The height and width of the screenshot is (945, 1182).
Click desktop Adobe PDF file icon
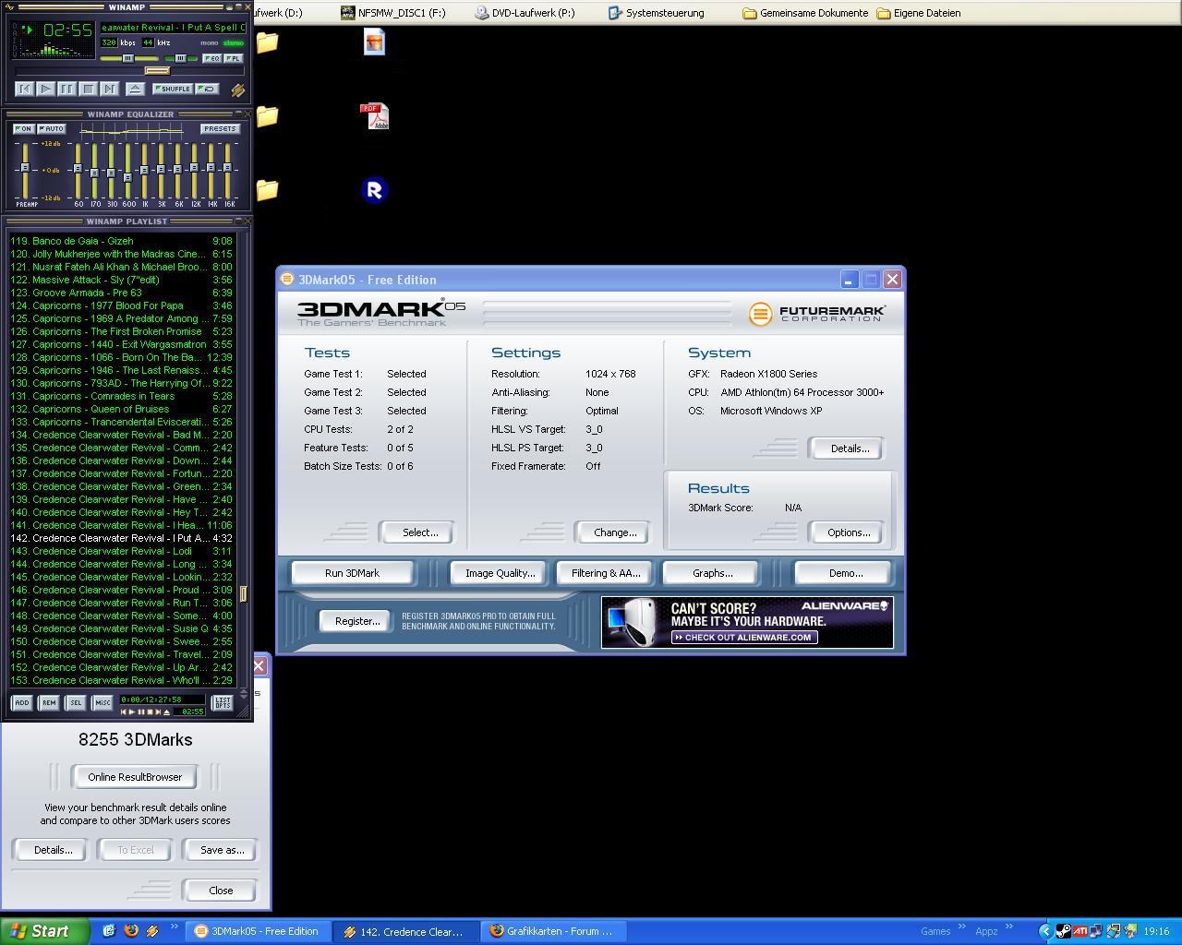374,116
